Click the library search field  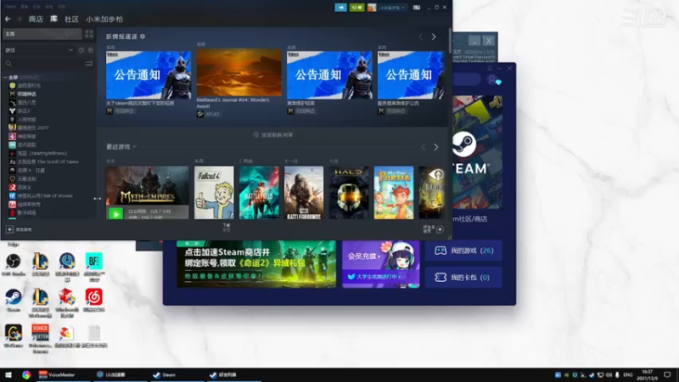45,64
